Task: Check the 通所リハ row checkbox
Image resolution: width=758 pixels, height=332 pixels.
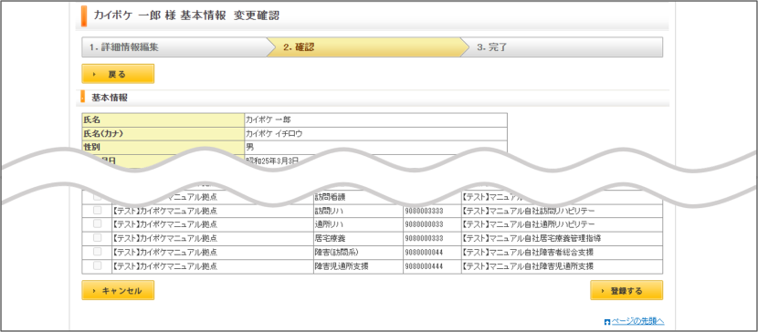Action: pos(97,223)
